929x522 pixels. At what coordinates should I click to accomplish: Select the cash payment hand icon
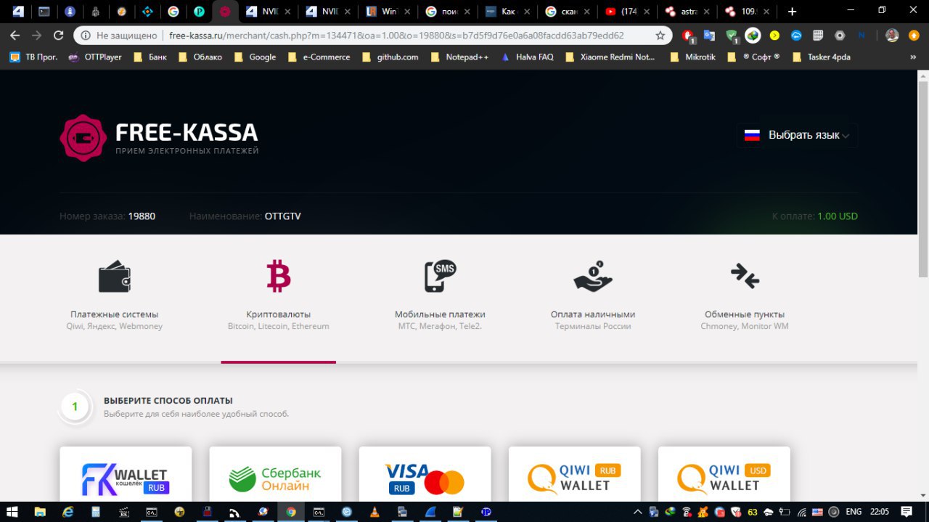(x=593, y=277)
